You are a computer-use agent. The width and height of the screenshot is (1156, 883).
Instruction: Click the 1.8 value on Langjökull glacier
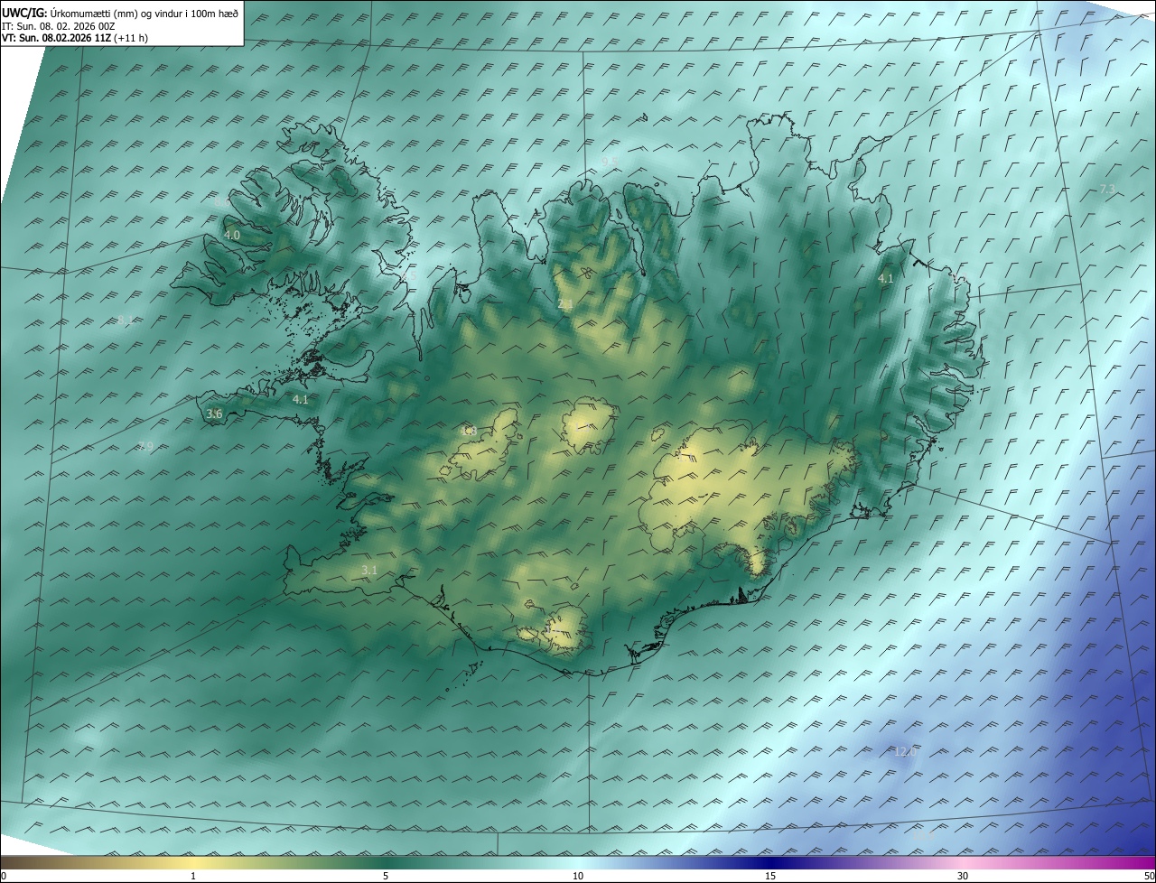coord(469,431)
